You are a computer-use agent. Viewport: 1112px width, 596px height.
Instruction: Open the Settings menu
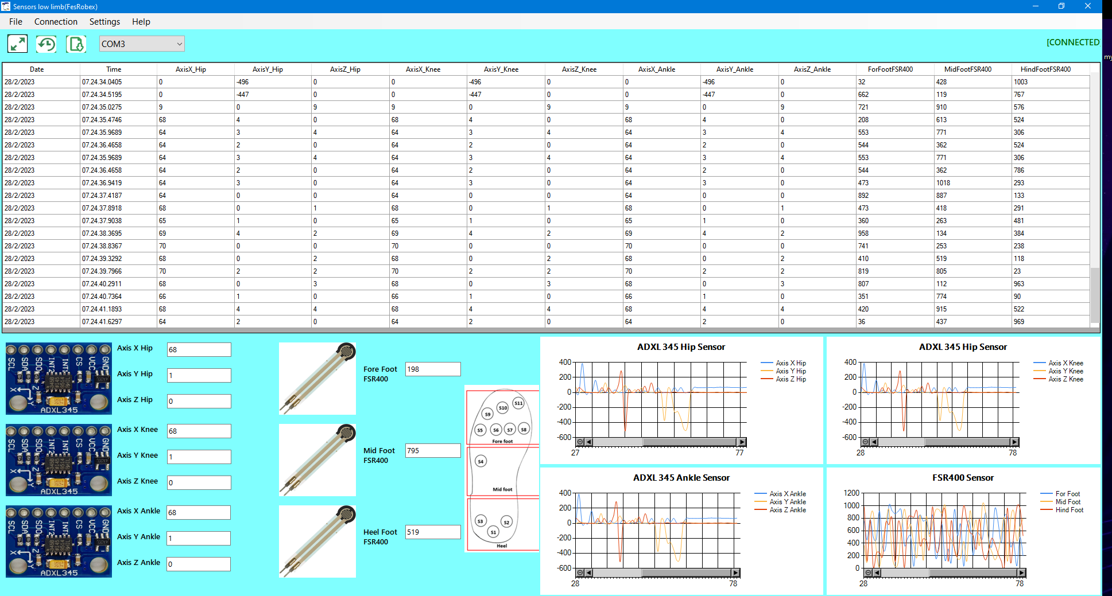[104, 22]
